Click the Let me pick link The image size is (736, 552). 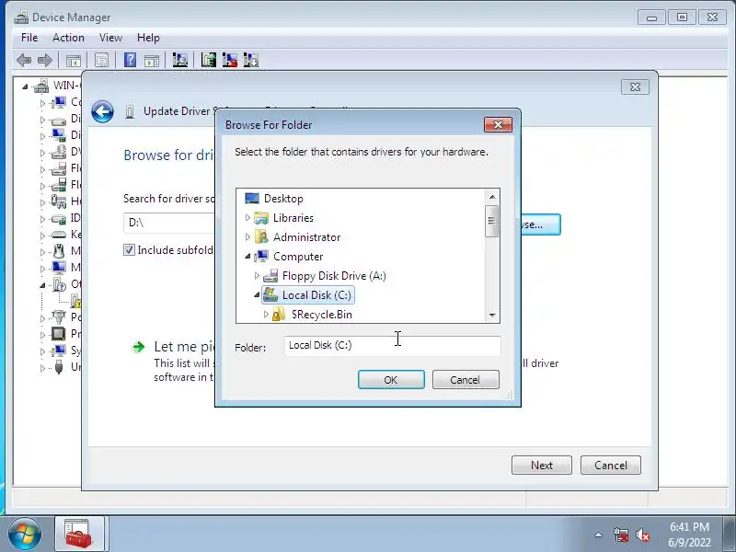184,347
